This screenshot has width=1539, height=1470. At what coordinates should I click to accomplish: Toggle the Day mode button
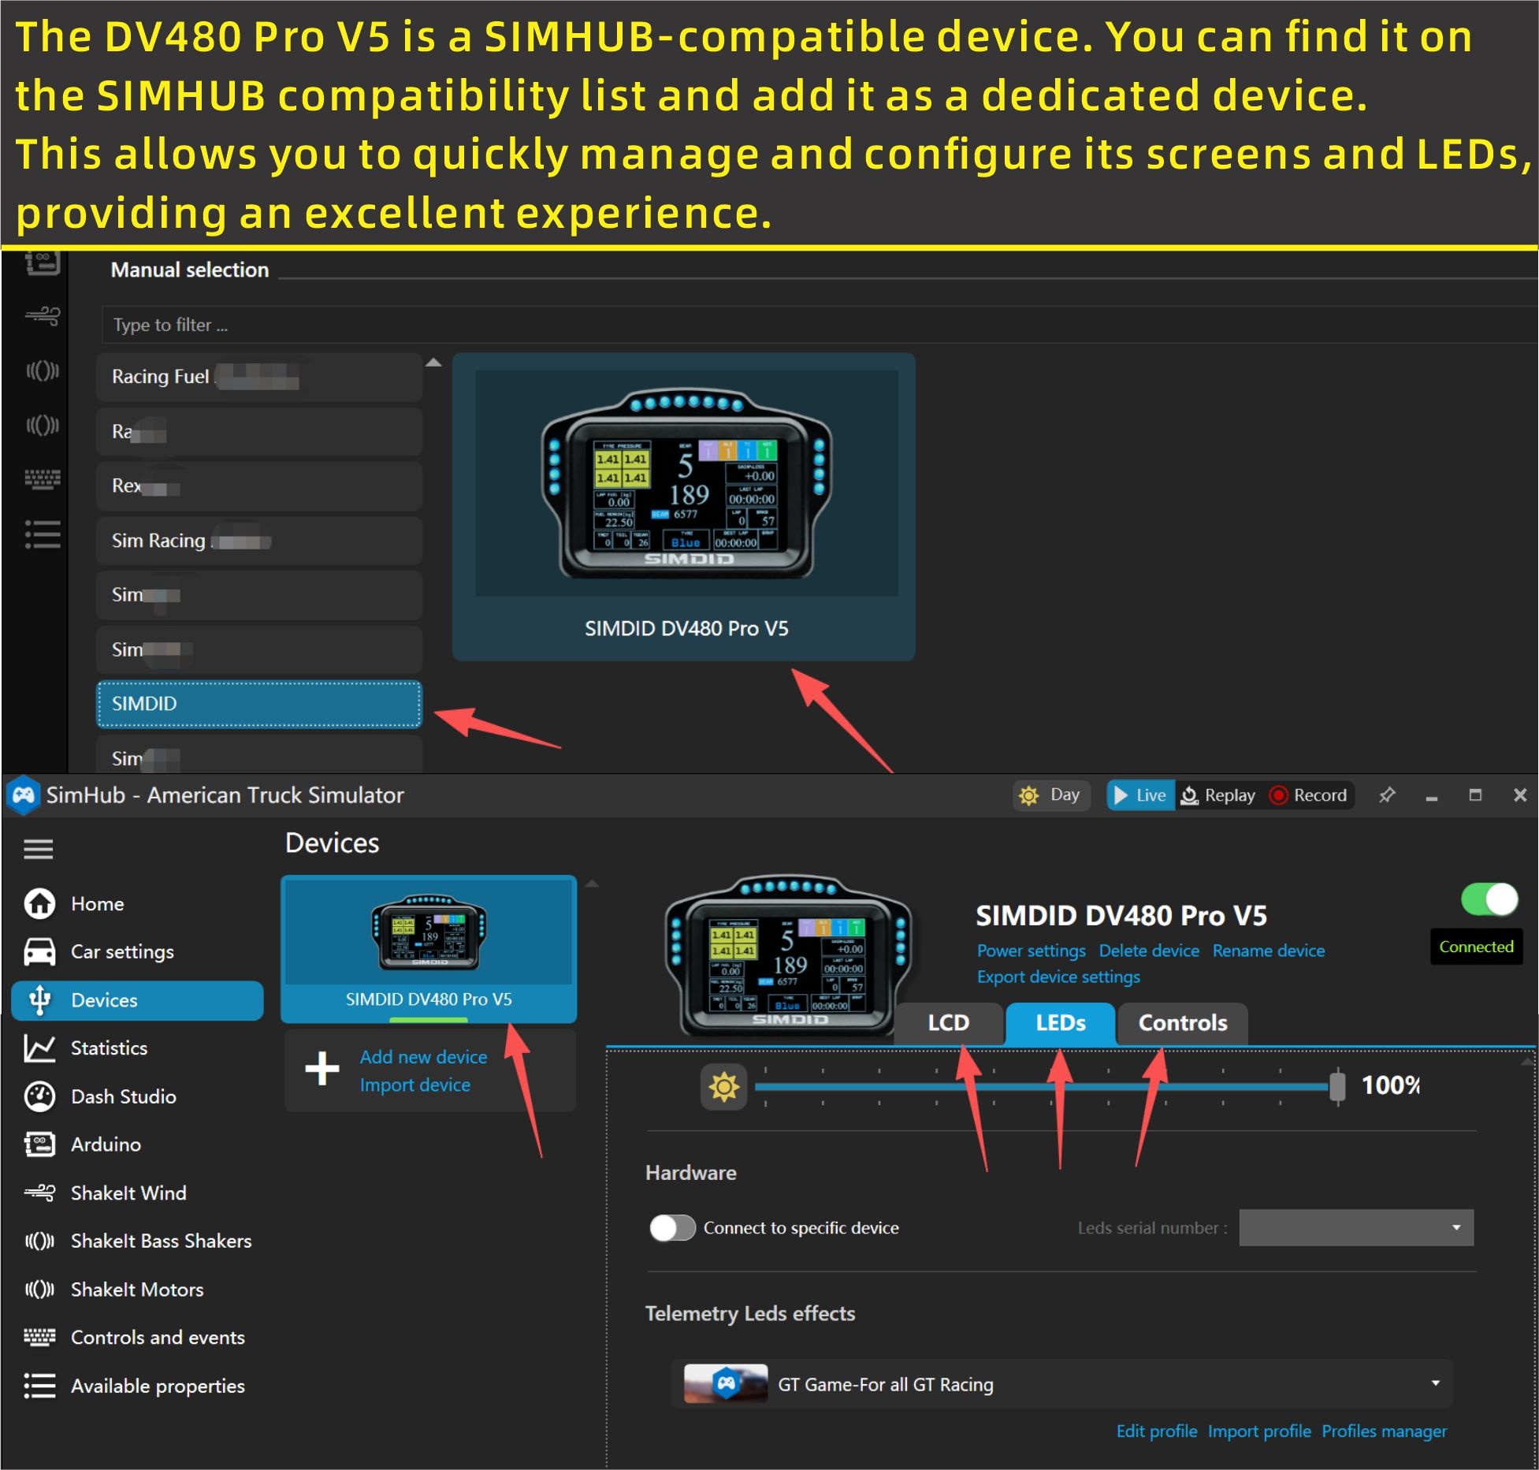click(1051, 795)
